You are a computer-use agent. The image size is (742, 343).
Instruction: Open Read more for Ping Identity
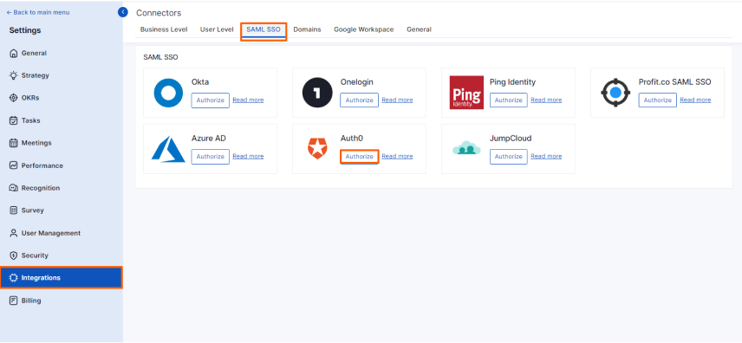[x=546, y=100]
